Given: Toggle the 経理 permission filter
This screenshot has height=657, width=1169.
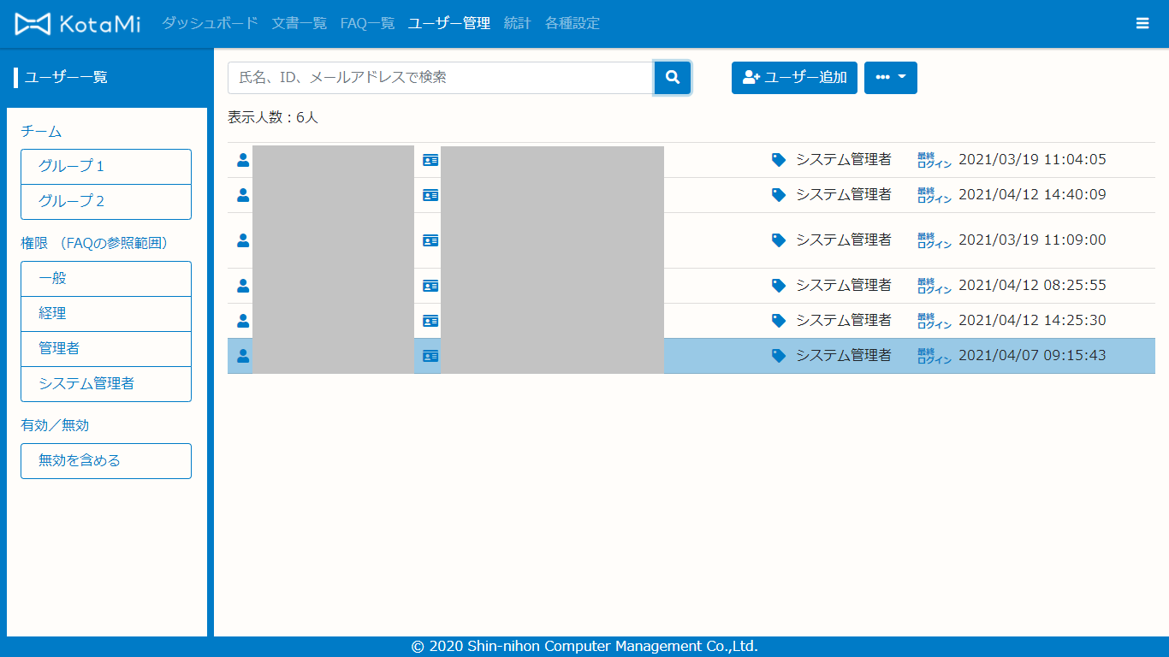Looking at the screenshot, I should point(106,314).
